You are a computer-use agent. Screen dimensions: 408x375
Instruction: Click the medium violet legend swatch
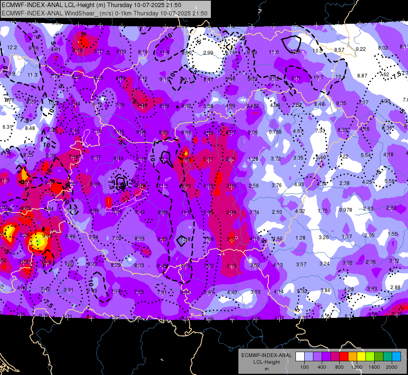click(318, 357)
